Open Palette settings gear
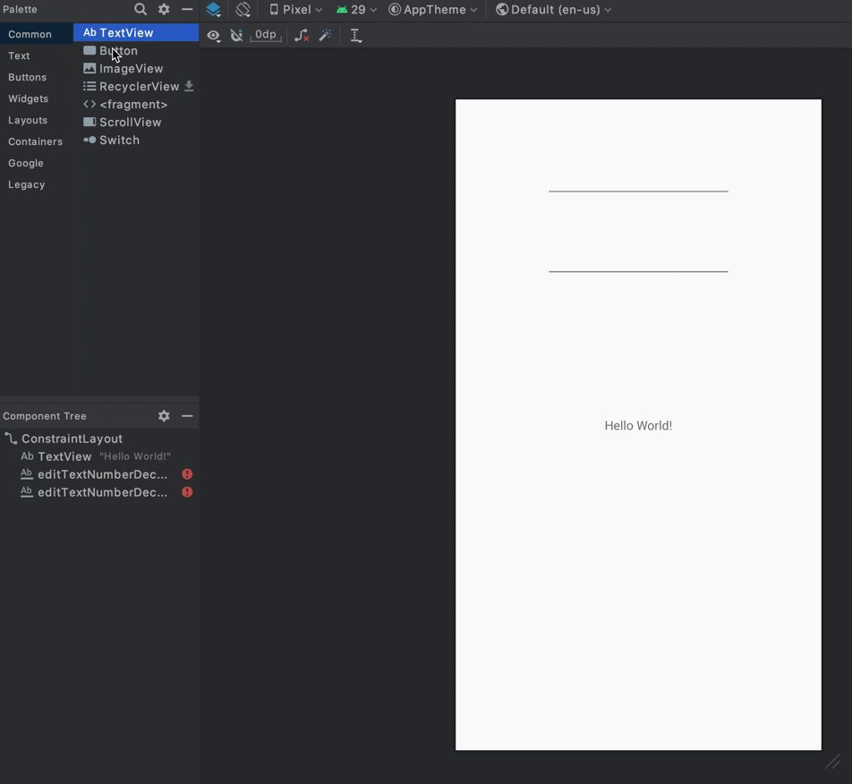 click(164, 9)
